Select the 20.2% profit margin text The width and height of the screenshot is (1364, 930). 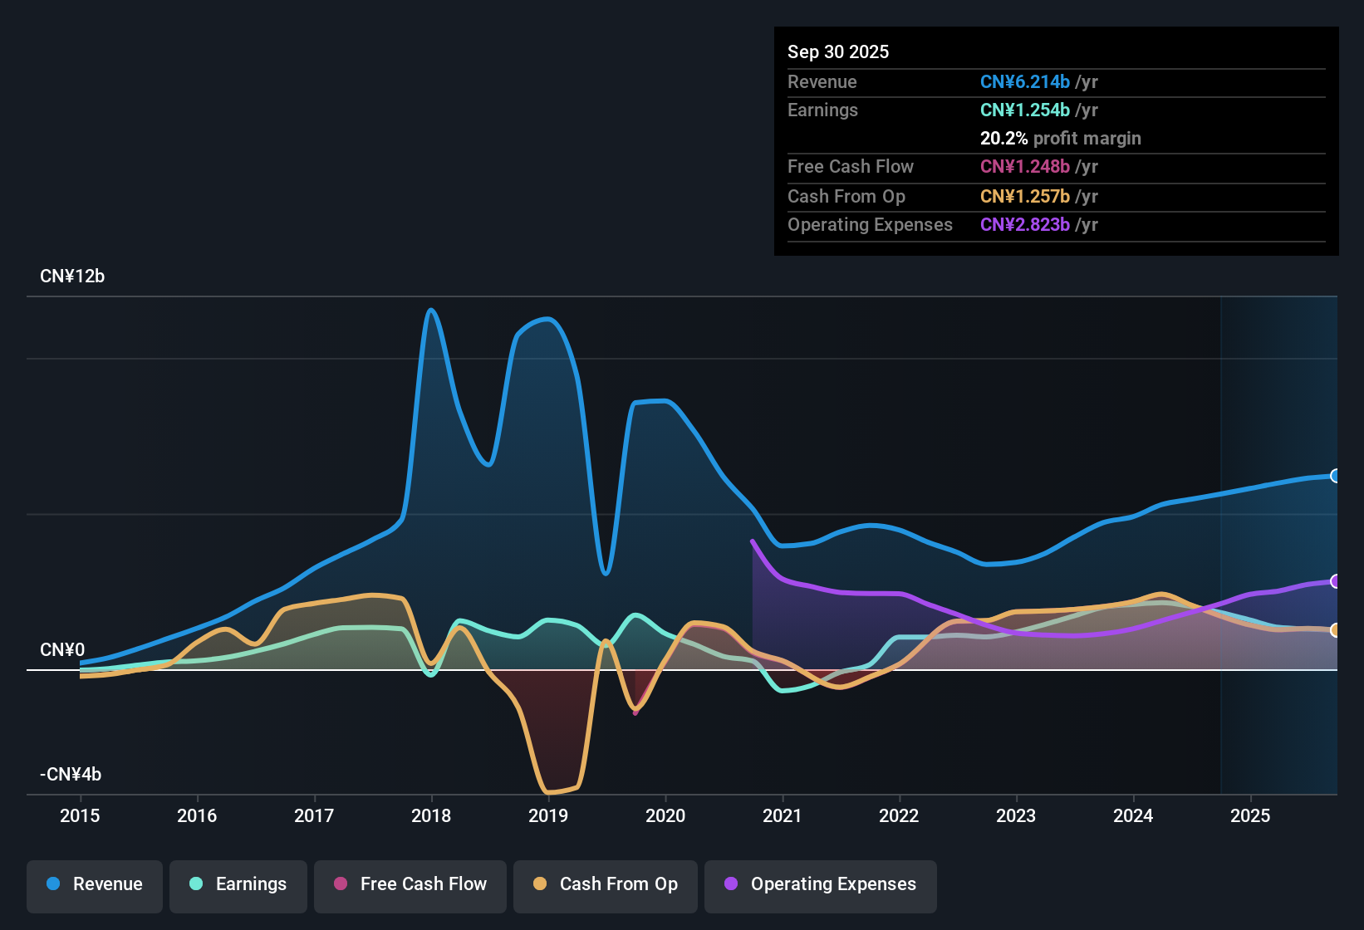[1061, 138]
